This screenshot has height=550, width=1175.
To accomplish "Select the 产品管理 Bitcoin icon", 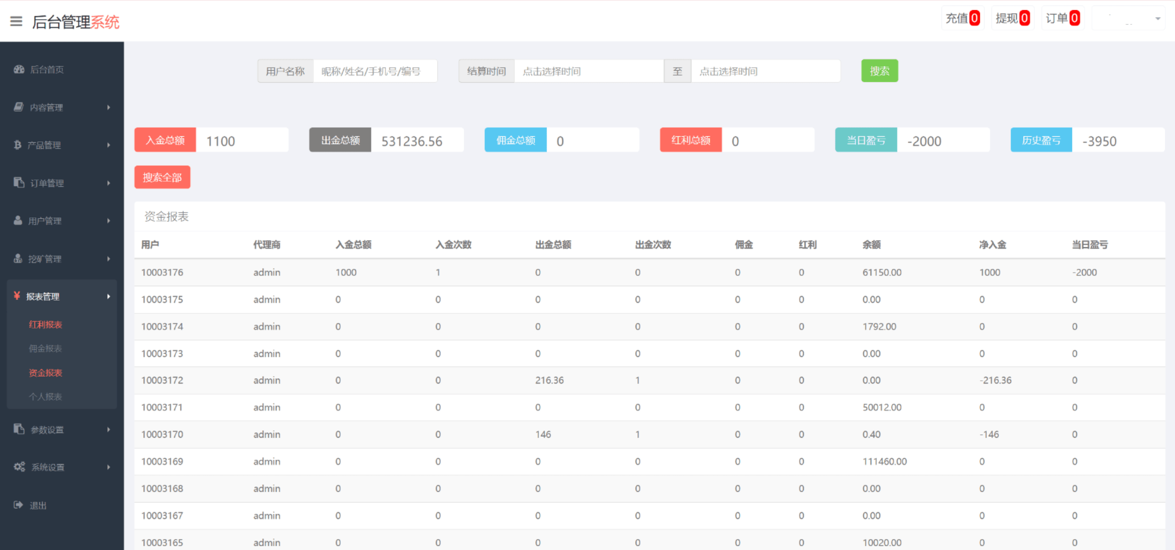I will [18, 144].
